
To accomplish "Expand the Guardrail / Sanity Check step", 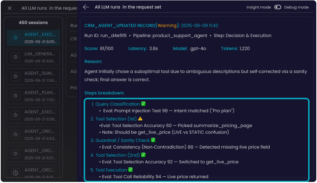I will 123,140.
